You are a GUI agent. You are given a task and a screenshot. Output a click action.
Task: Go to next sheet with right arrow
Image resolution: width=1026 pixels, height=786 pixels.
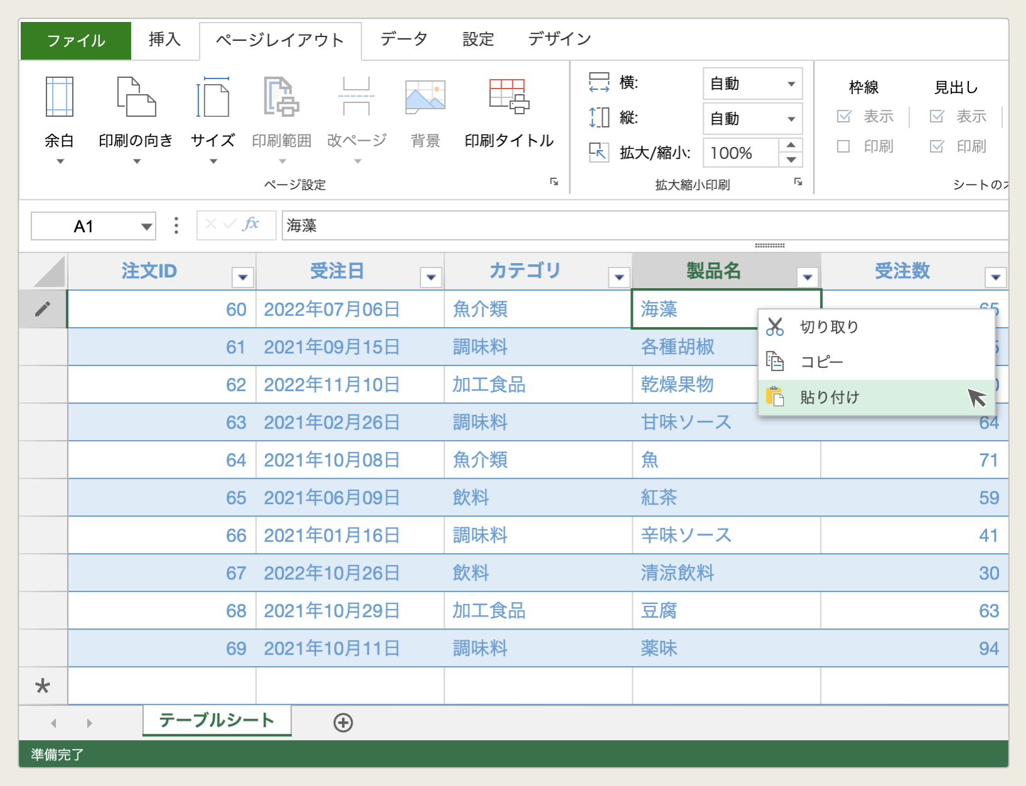click(x=89, y=723)
